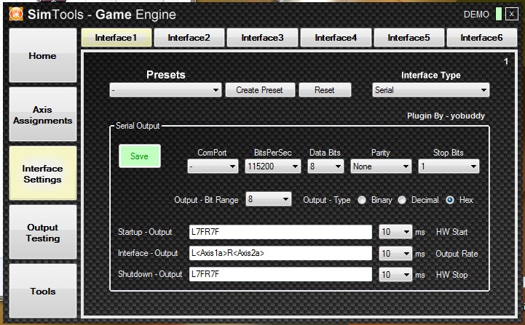Save the serial output settings
This screenshot has height=325, width=525.
[139, 156]
